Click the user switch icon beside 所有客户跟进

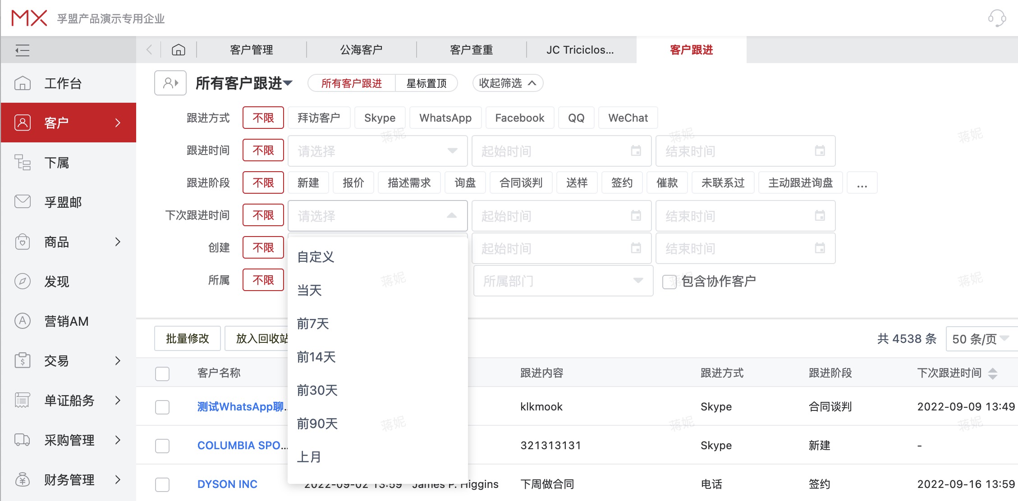(x=170, y=83)
